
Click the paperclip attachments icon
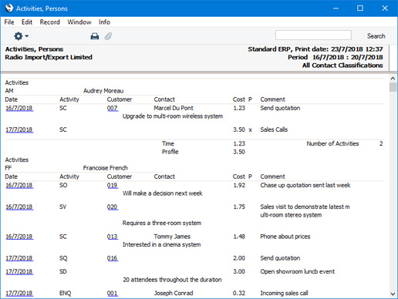108,36
